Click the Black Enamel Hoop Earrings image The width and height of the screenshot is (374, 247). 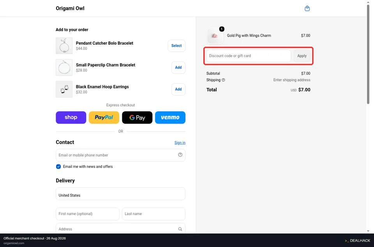tap(64, 89)
